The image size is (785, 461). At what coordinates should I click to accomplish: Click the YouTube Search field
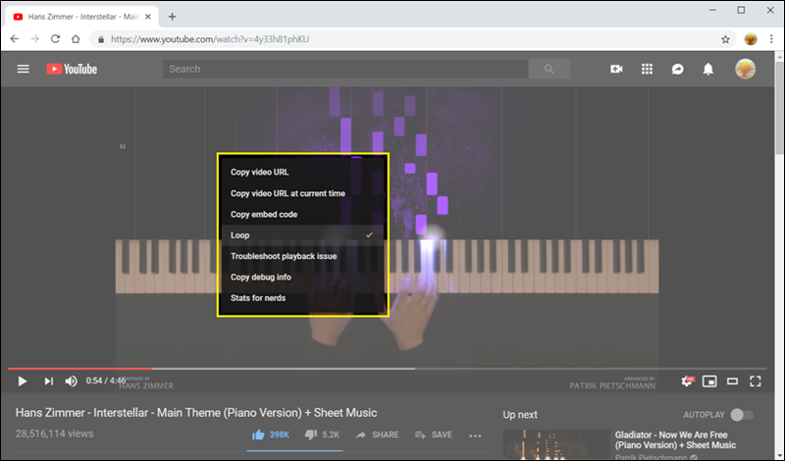click(x=345, y=69)
